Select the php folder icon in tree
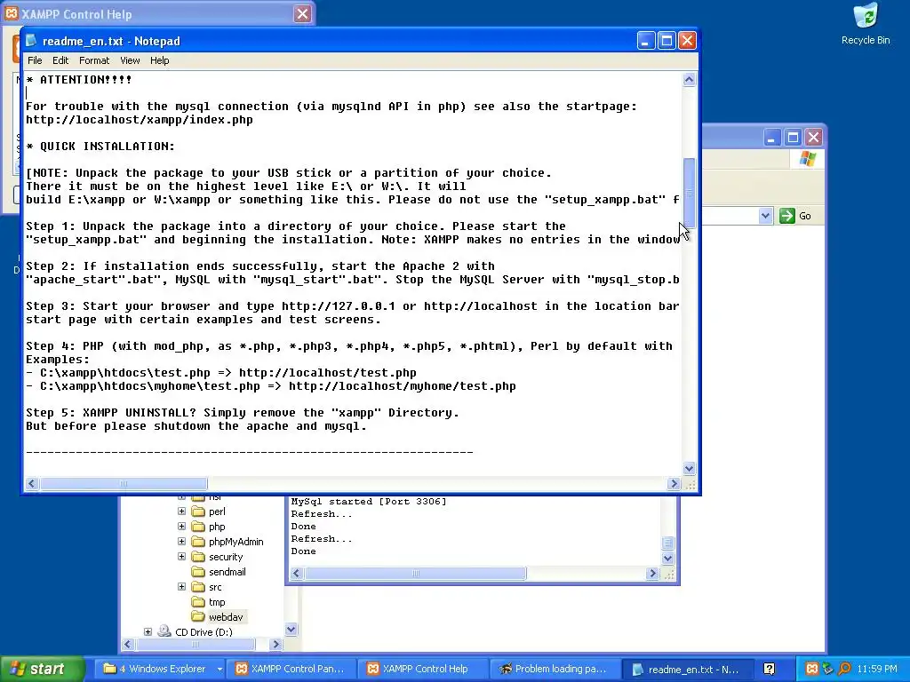The width and height of the screenshot is (910, 682). click(198, 527)
